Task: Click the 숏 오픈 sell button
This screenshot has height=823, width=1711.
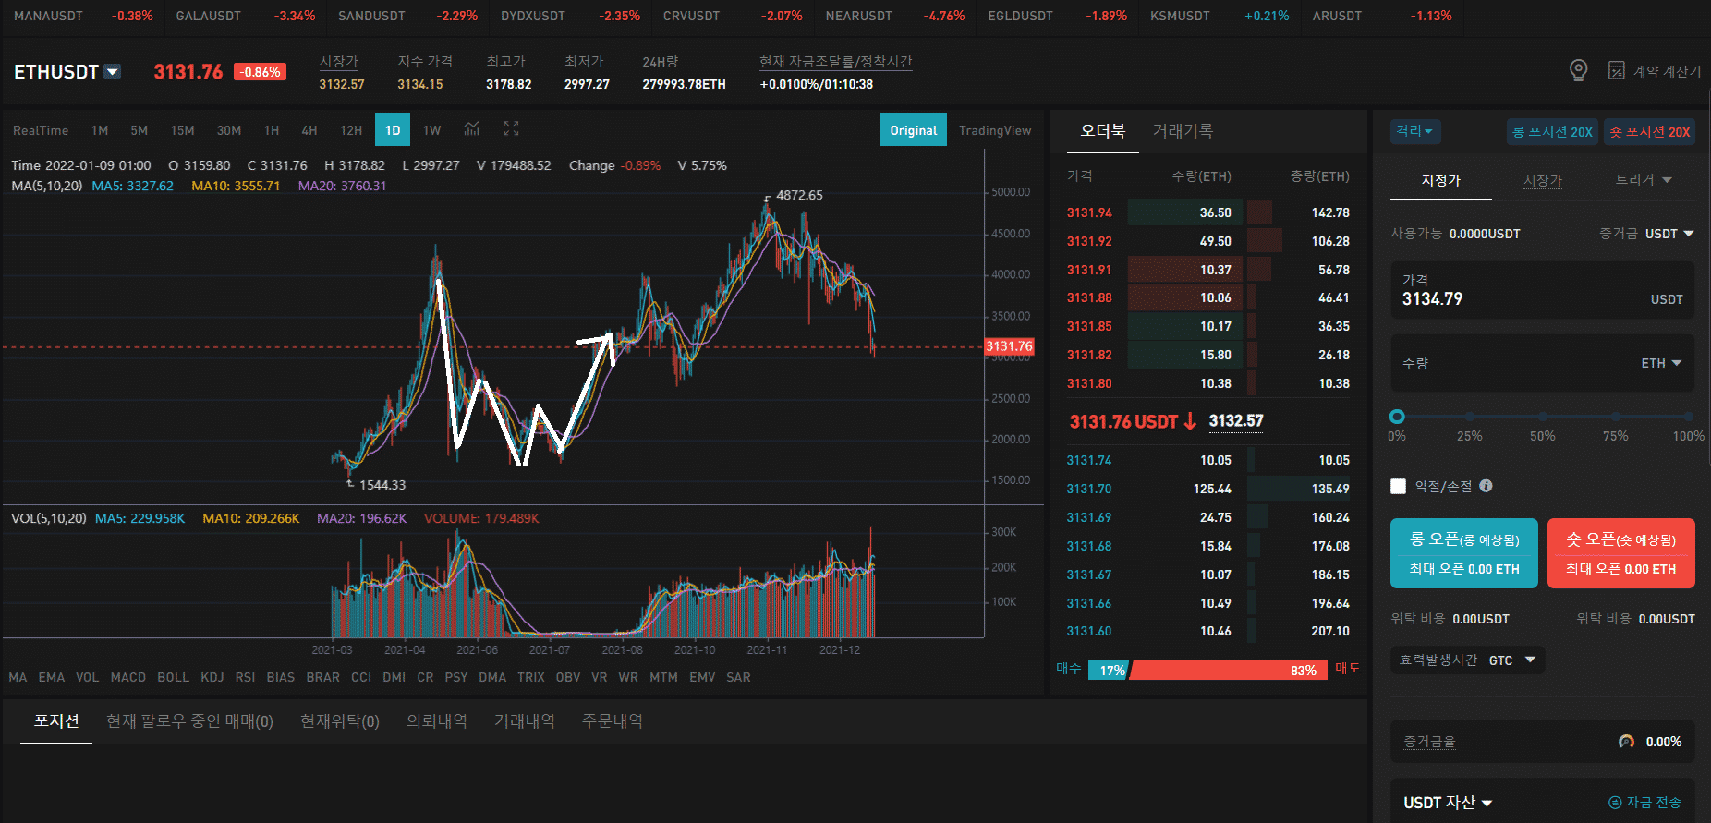Action: [x=1620, y=552]
